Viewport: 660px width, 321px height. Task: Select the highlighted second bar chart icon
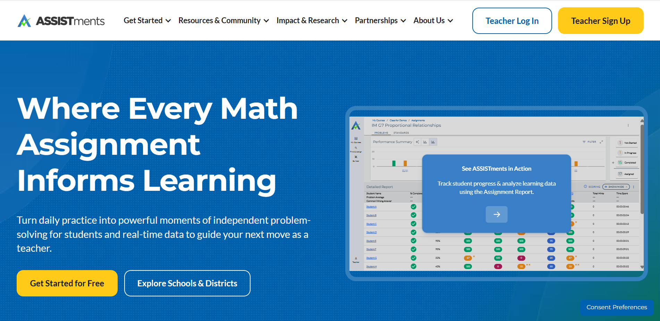click(433, 142)
